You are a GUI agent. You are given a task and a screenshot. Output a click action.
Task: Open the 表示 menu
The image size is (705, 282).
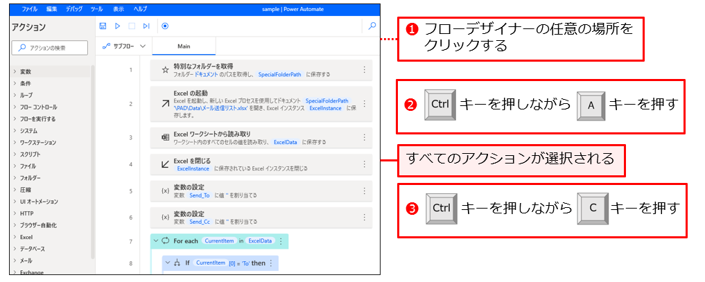[x=119, y=9]
